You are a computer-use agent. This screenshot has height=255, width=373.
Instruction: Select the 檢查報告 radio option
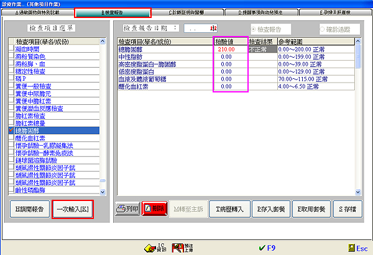point(253,29)
